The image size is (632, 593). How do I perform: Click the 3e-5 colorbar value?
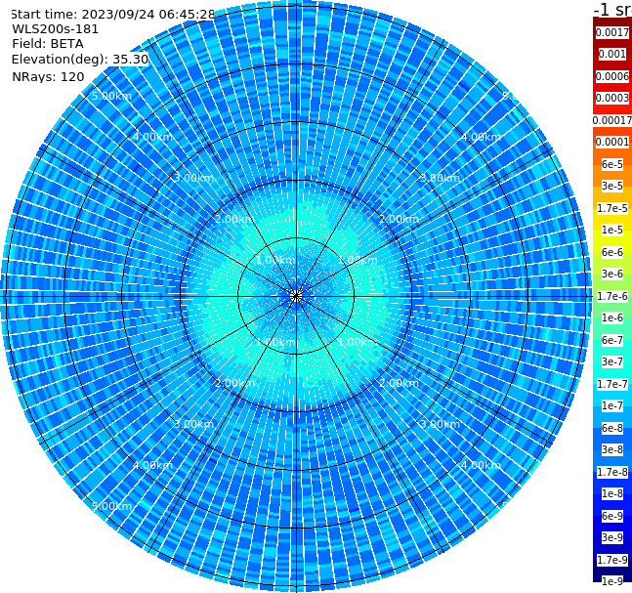coord(612,186)
